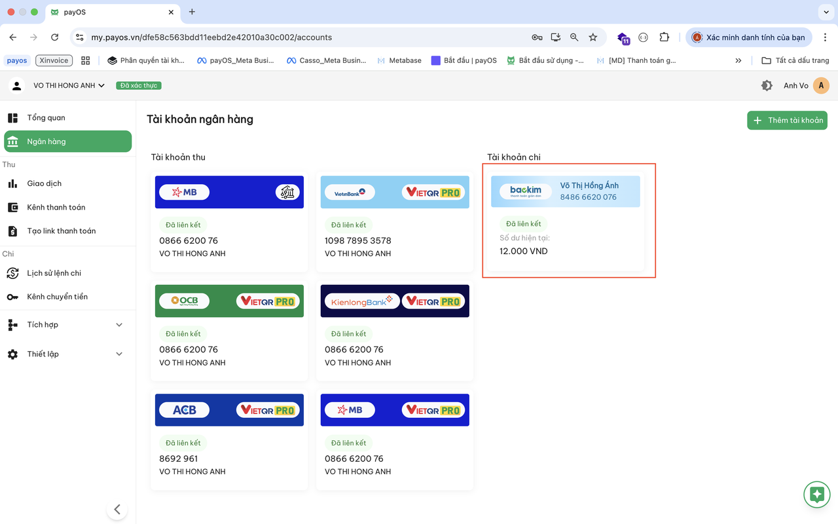Select the VietinBank account card
The width and height of the screenshot is (838, 524).
395,223
